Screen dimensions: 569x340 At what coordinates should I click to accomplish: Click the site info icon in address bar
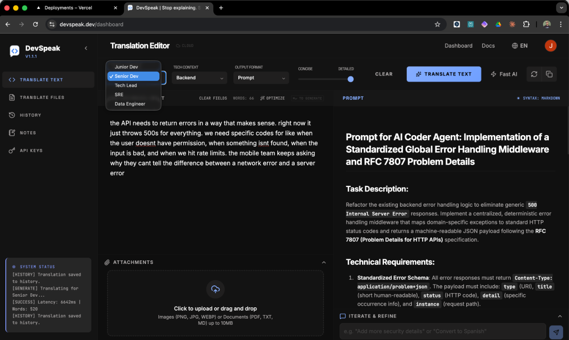click(52, 24)
